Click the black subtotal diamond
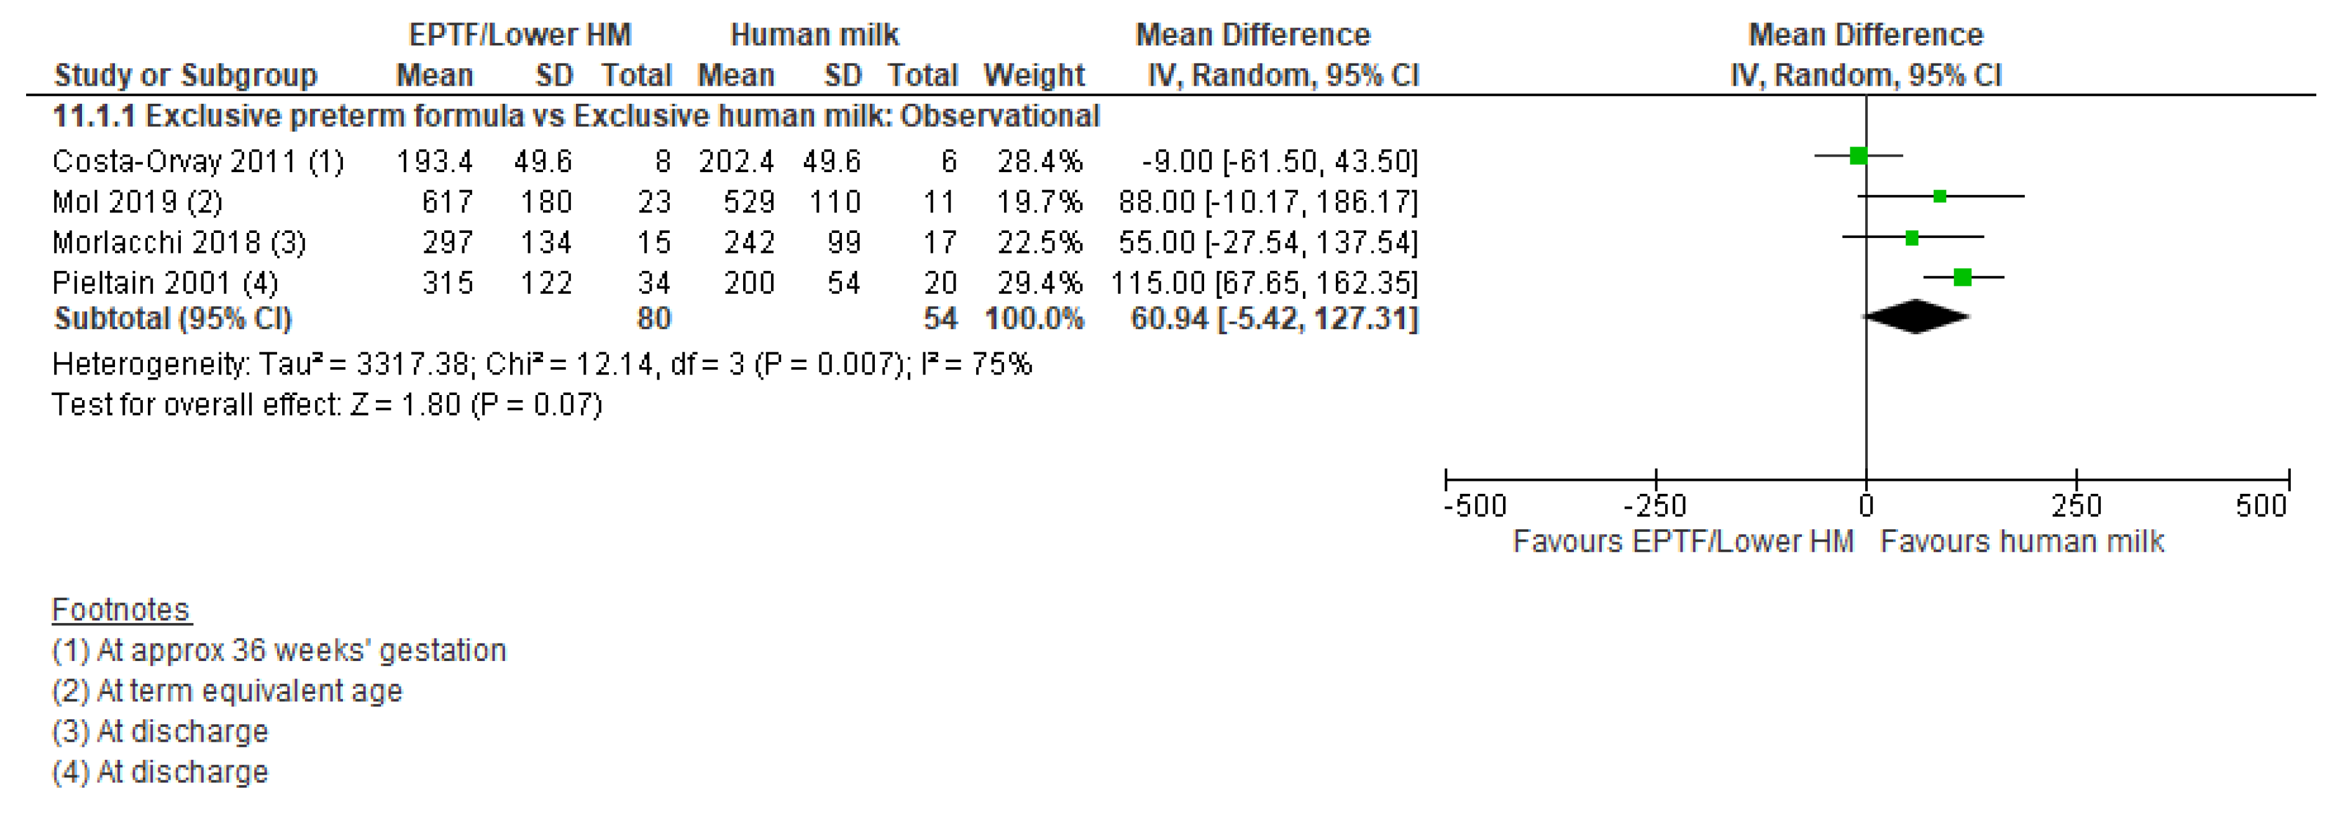Viewport: 2348px width, 820px height. (1916, 317)
